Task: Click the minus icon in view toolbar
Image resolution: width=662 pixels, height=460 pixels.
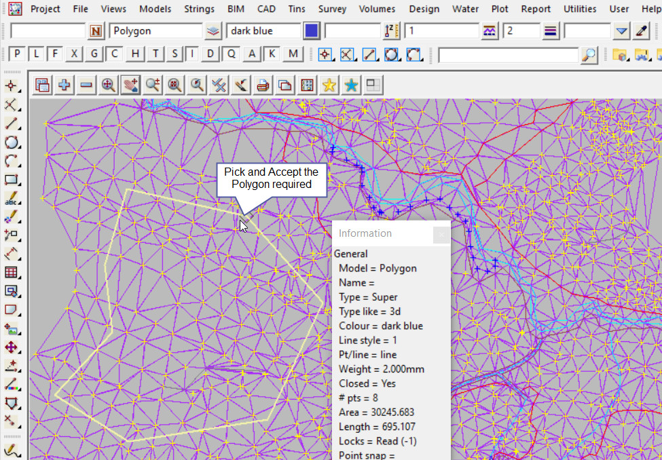Action: (86, 85)
